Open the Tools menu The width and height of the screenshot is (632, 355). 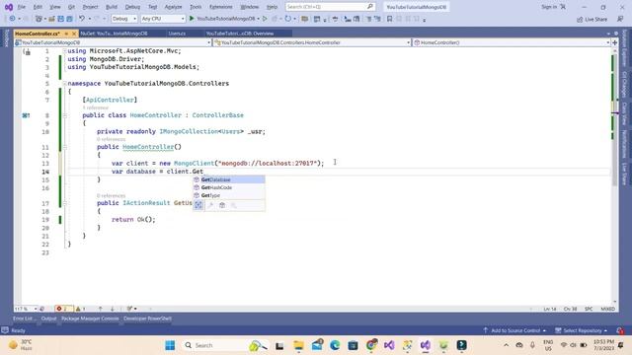pos(196,7)
